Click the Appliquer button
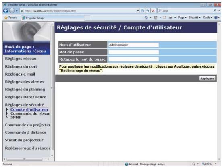The image size is (222, 168). [x=207, y=78]
